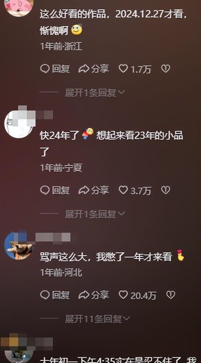Share the 河北 comment about 骂声这么大
This screenshot has width=201, height=363.
click(x=94, y=295)
